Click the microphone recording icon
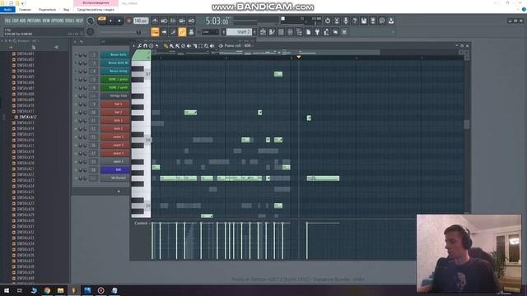The height and width of the screenshot is (296, 527). (346, 21)
